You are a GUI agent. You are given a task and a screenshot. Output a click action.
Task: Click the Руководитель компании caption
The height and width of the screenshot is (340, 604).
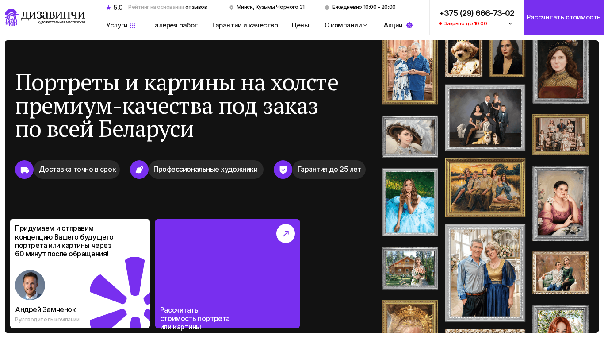click(47, 320)
